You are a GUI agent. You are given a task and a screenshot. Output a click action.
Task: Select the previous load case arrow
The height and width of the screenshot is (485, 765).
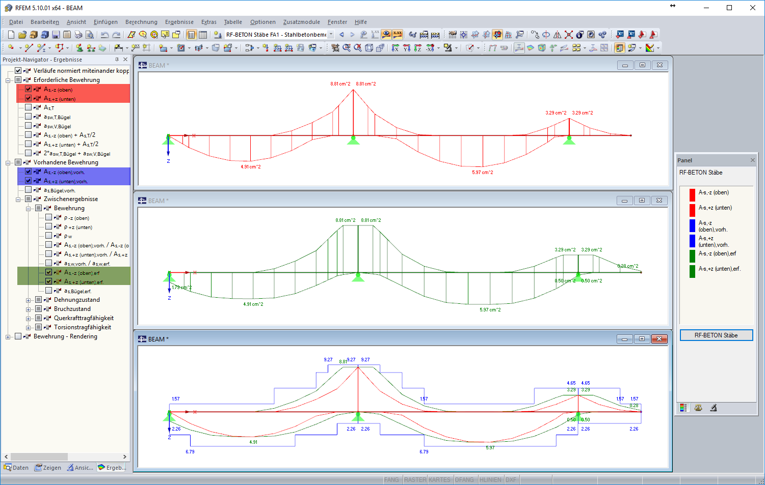click(x=341, y=35)
